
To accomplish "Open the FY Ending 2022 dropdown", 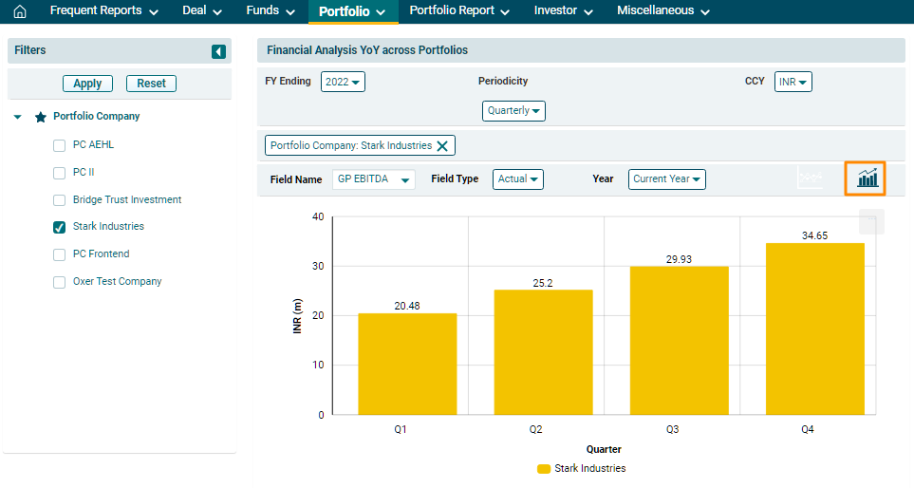I will 343,83.
